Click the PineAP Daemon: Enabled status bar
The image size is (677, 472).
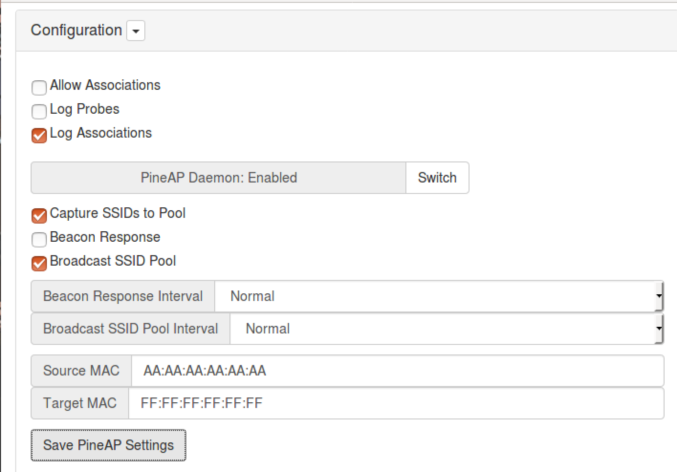click(x=218, y=178)
